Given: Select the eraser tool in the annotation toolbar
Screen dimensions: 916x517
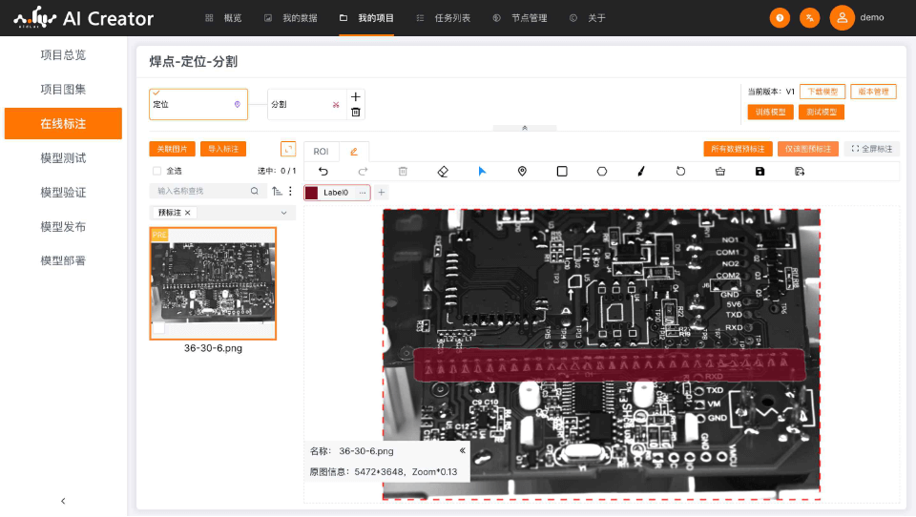Looking at the screenshot, I should point(442,172).
